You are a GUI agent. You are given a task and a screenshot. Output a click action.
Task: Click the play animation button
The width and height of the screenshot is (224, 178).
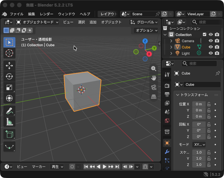105,167
